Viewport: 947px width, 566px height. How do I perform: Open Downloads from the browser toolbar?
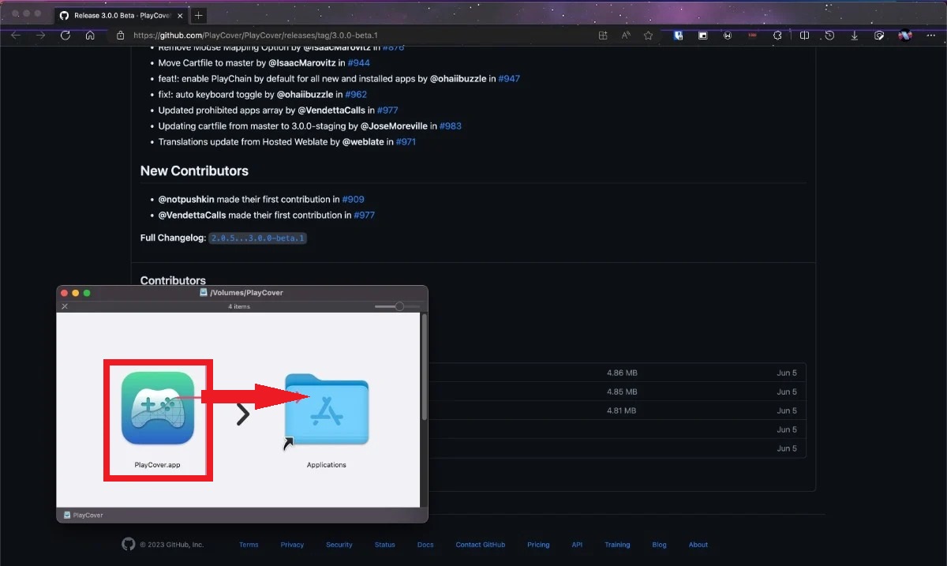(854, 36)
